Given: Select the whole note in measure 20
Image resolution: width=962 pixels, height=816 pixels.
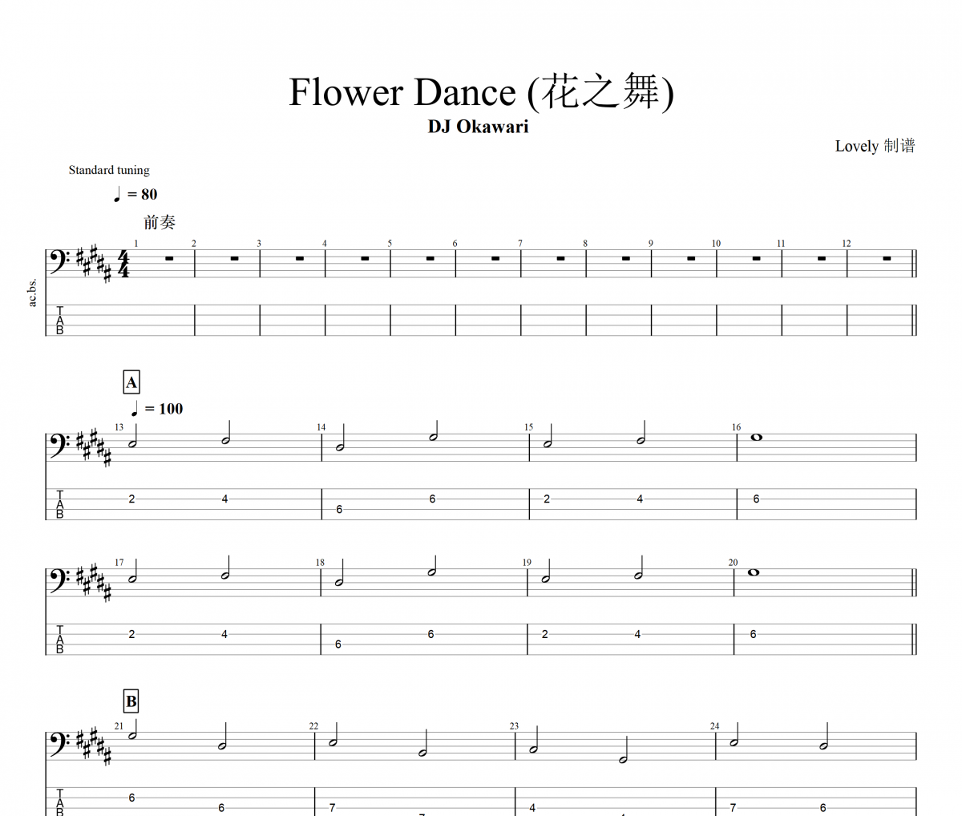Looking at the screenshot, I should click(753, 572).
